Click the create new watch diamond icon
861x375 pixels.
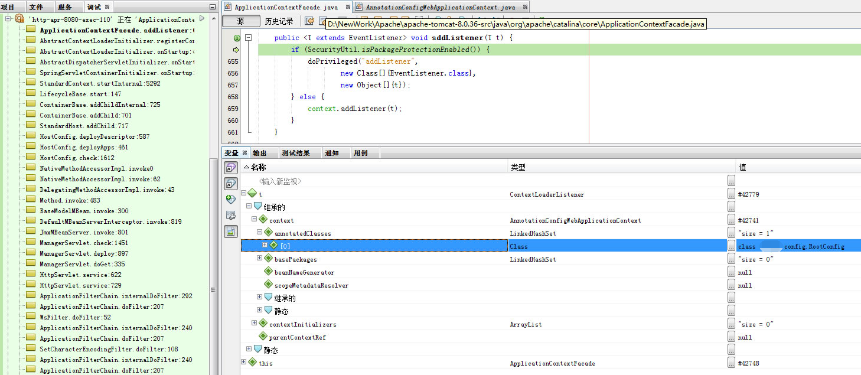tap(231, 200)
